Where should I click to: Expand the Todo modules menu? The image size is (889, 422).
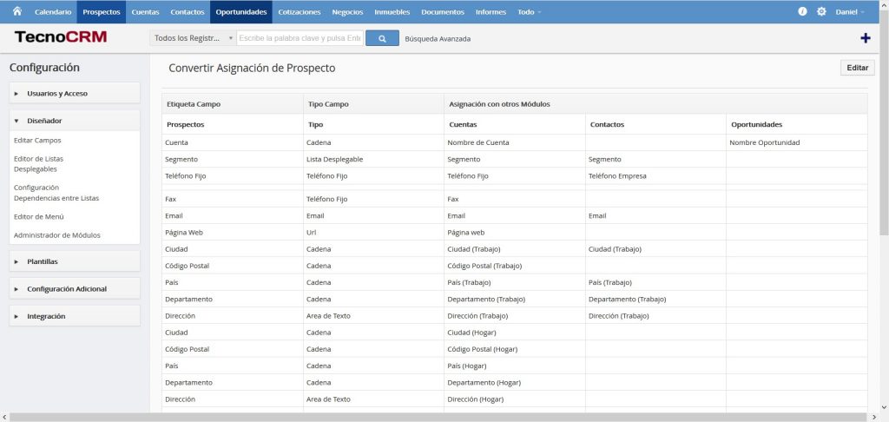[529, 12]
